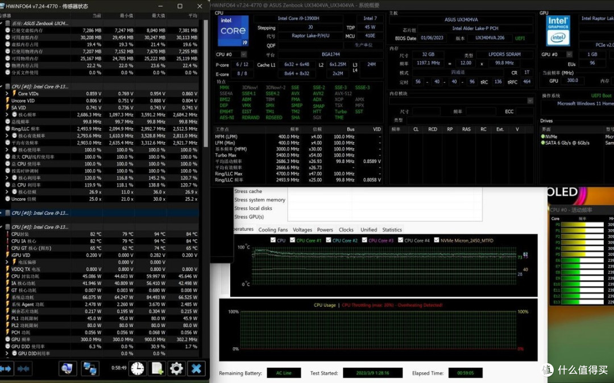Click the blue X icon in sensor toolbar
Image resolution: width=614 pixels, height=383 pixels.
tap(196, 368)
